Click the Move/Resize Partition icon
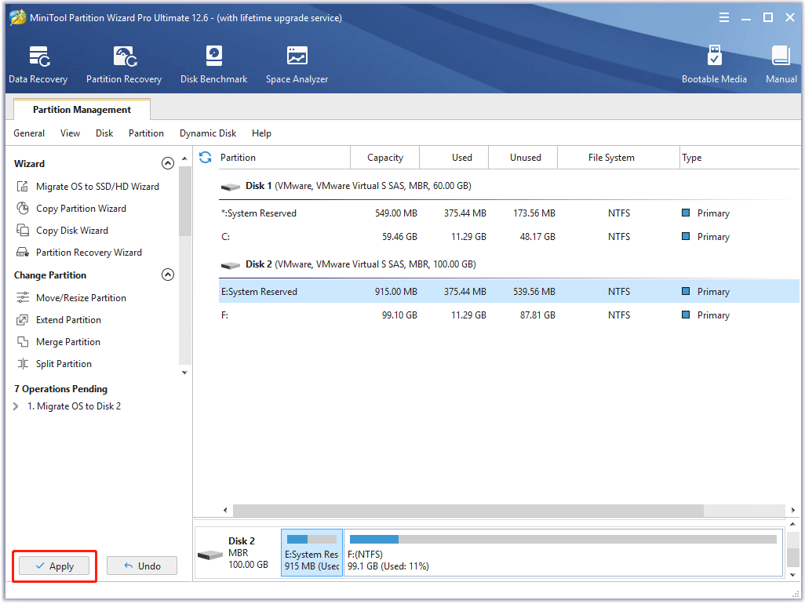The width and height of the screenshot is (805, 604). [x=23, y=297]
